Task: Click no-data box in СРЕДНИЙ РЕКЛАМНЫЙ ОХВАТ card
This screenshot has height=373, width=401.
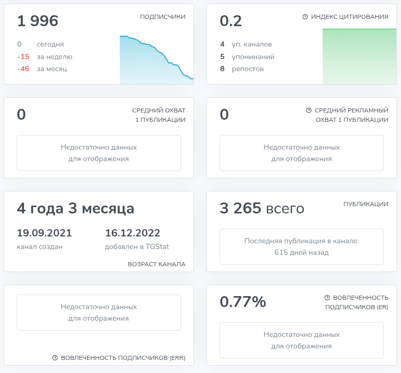Action: (302, 153)
